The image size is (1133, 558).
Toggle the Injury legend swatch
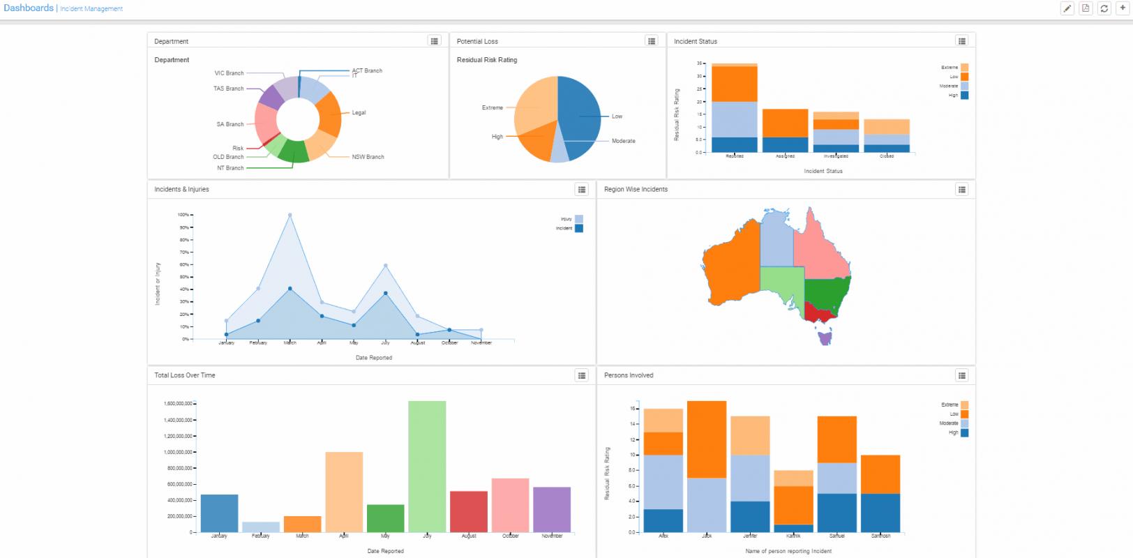point(579,219)
